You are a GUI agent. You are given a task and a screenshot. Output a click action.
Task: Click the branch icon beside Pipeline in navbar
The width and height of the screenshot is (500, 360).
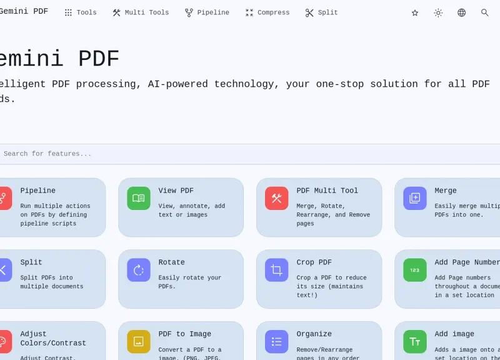[x=189, y=12]
